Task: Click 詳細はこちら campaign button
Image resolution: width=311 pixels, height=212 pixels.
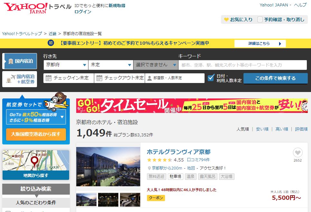Action: pos(260,43)
